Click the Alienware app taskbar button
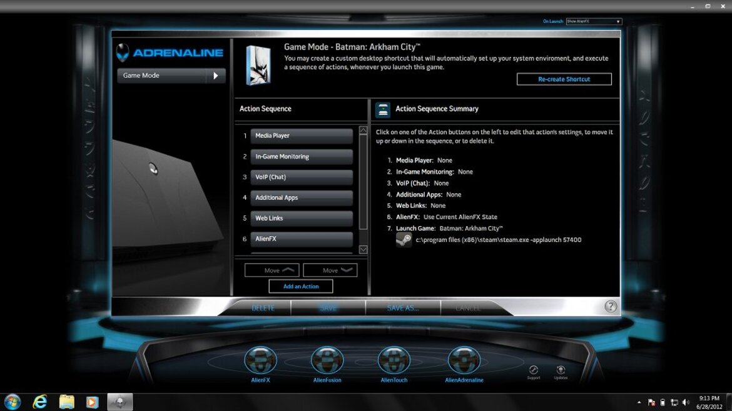 pyautogui.click(x=120, y=402)
